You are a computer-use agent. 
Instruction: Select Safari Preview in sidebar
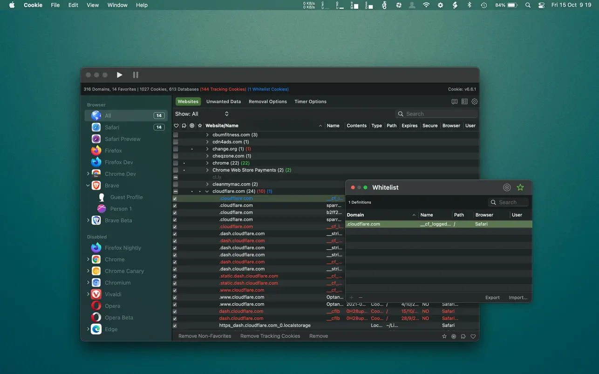click(122, 139)
